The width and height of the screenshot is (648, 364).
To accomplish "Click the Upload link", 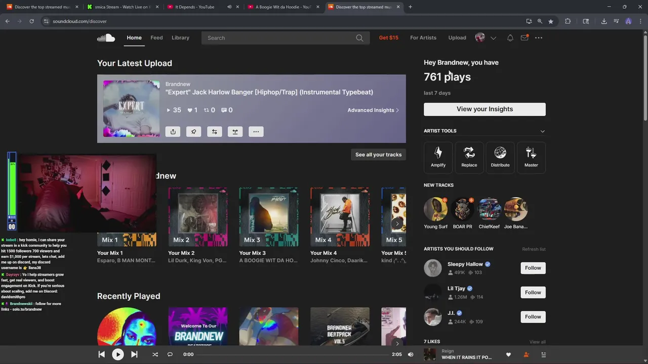I will pyautogui.click(x=457, y=38).
